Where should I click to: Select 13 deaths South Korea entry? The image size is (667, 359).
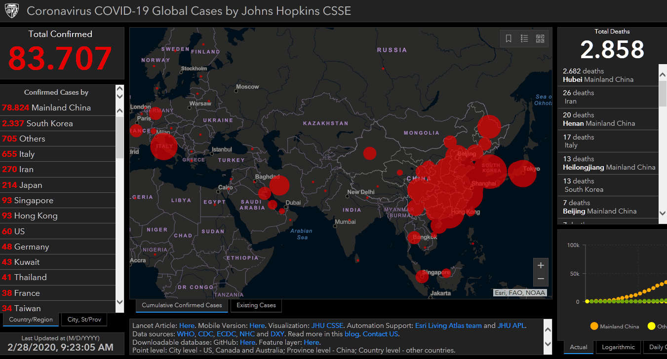click(608, 185)
